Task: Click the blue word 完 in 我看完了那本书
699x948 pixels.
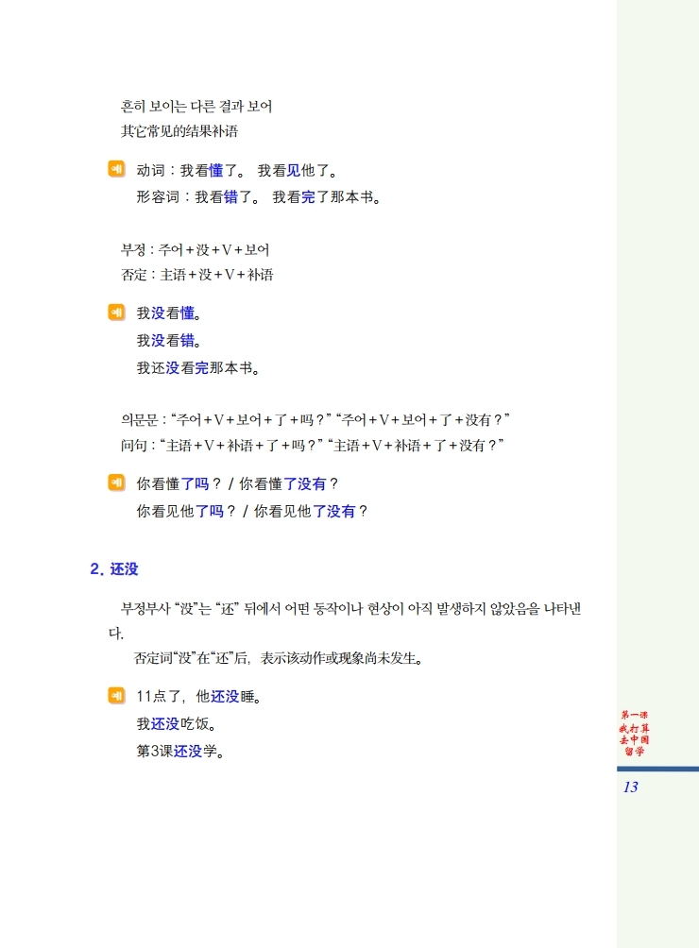Action: pos(308,197)
